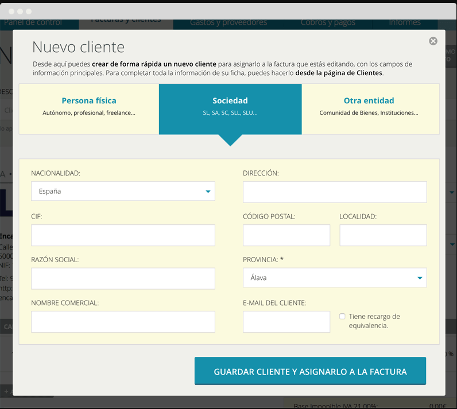457x409 pixels.
Task: Select the Persona física client type
Action: click(x=89, y=107)
